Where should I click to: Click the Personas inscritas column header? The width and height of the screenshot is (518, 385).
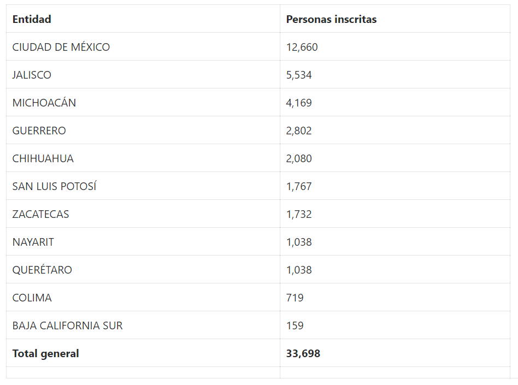[331, 19]
